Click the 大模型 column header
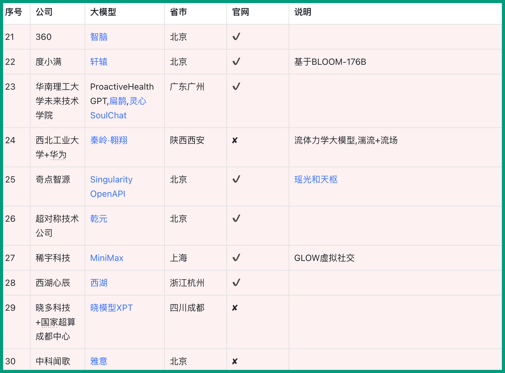 pyautogui.click(x=103, y=12)
